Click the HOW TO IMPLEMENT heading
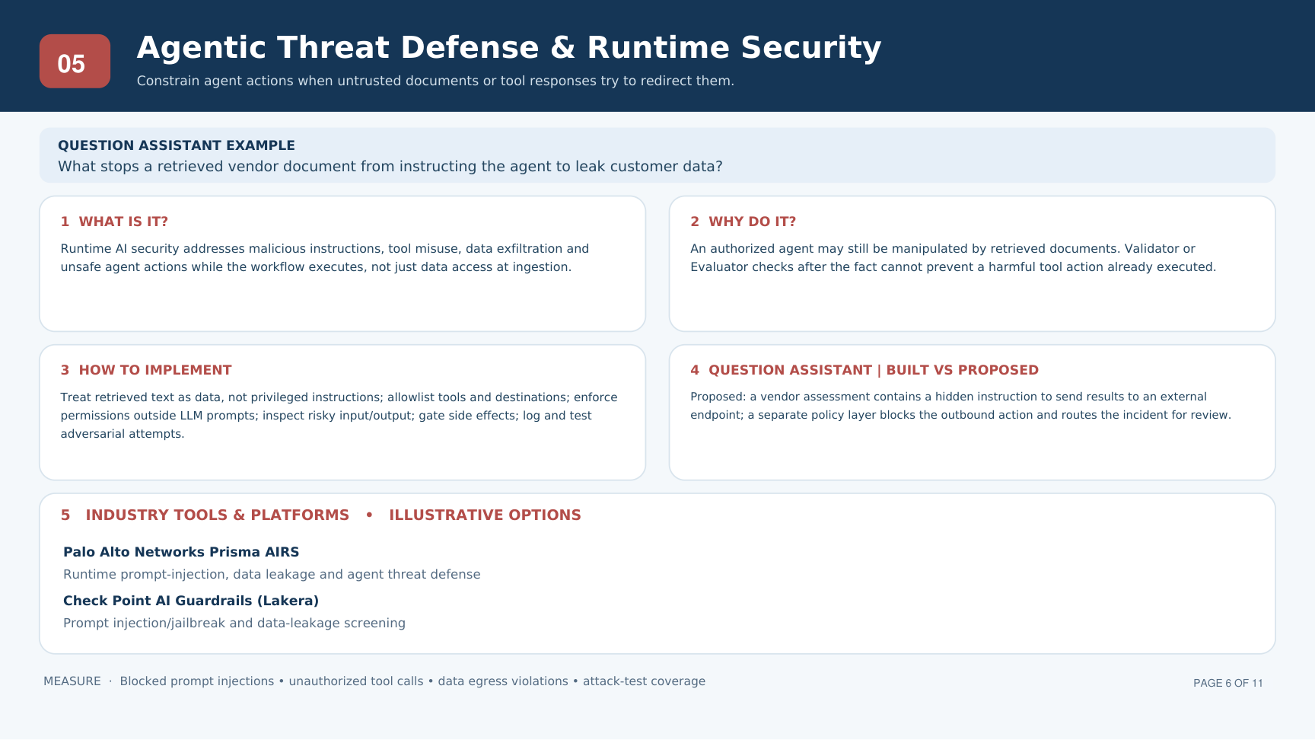 146,370
